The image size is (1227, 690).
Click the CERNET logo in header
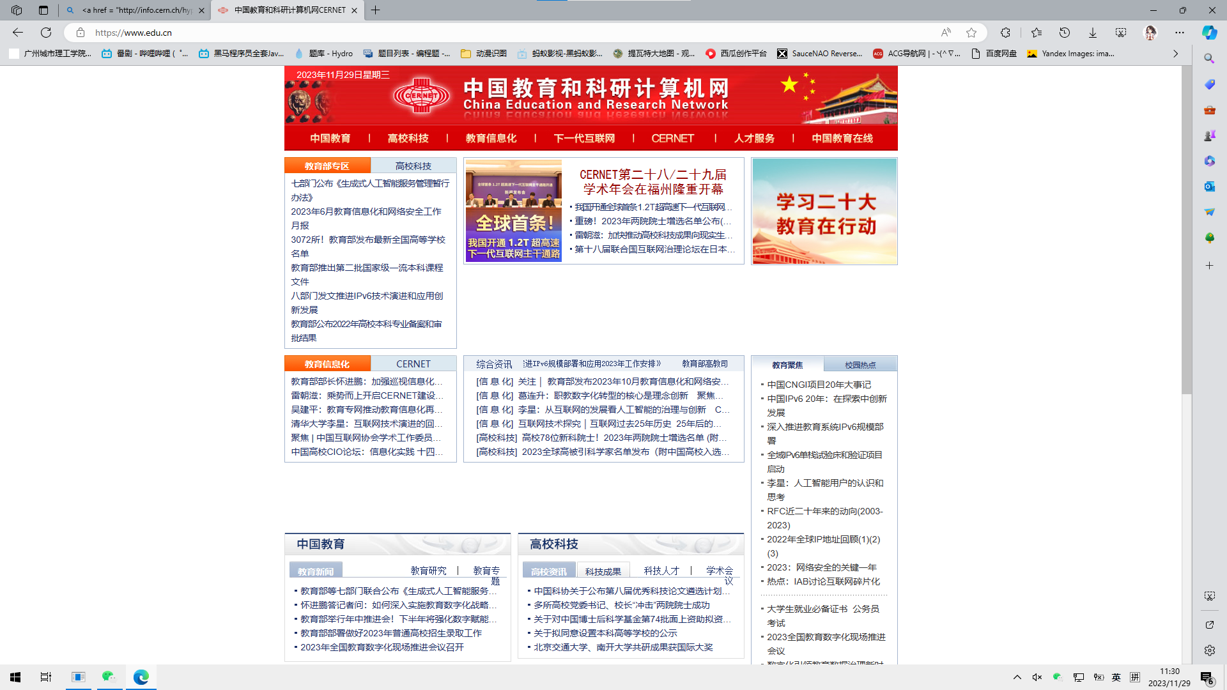[421, 96]
